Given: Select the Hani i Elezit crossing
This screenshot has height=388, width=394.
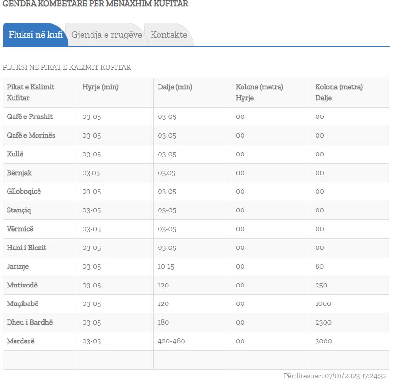Looking at the screenshot, I should tap(27, 248).
